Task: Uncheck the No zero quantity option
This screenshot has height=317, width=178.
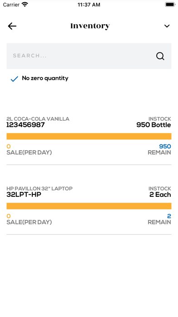Action: (40, 78)
